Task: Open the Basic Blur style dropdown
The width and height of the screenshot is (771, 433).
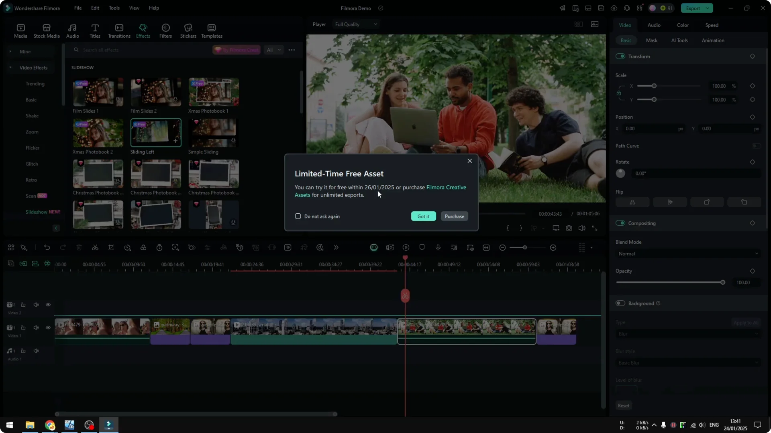Action: click(688, 363)
